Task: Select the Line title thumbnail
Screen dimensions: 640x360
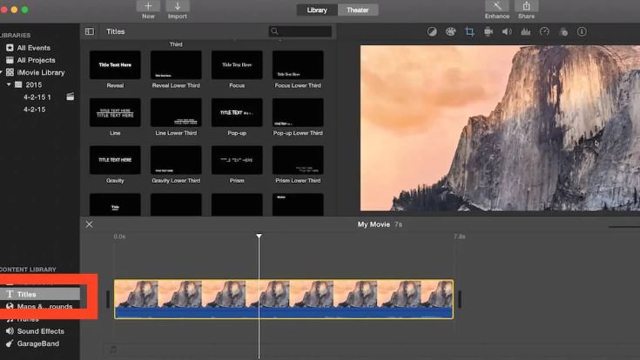Action: pos(115,112)
